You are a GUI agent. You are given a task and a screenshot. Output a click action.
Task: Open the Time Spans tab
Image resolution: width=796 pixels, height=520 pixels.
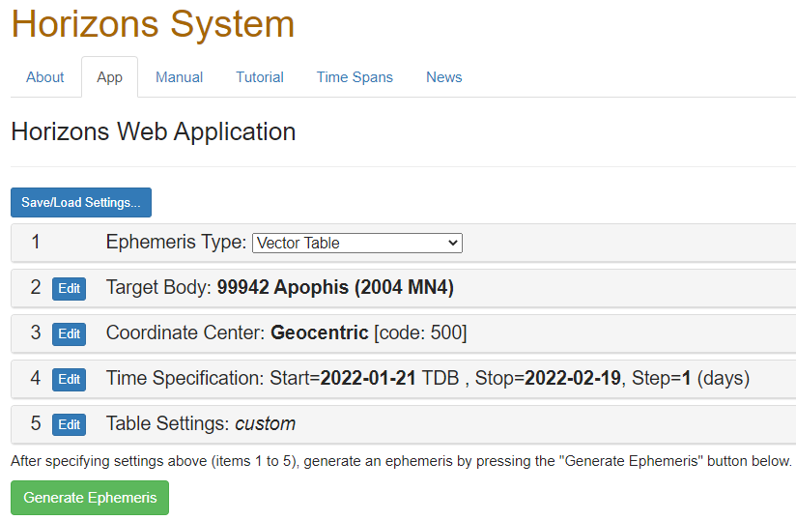click(355, 77)
